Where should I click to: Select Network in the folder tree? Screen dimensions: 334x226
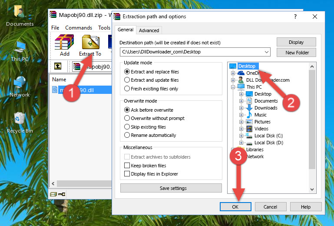[x=255, y=156]
